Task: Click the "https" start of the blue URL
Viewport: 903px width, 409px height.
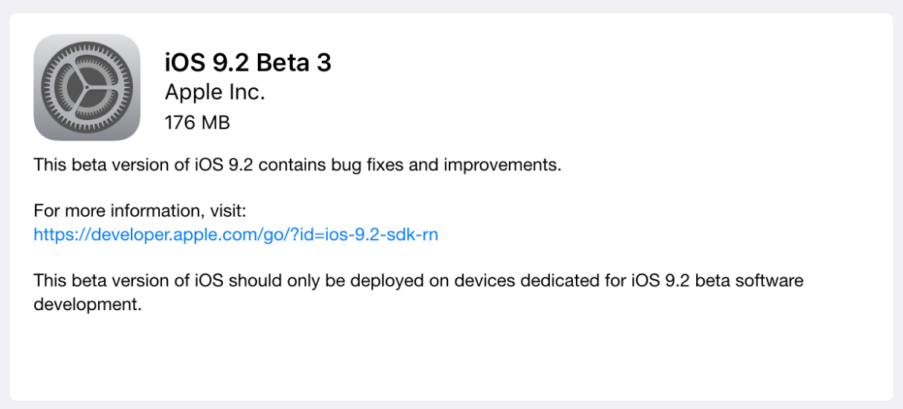Action: pos(50,234)
